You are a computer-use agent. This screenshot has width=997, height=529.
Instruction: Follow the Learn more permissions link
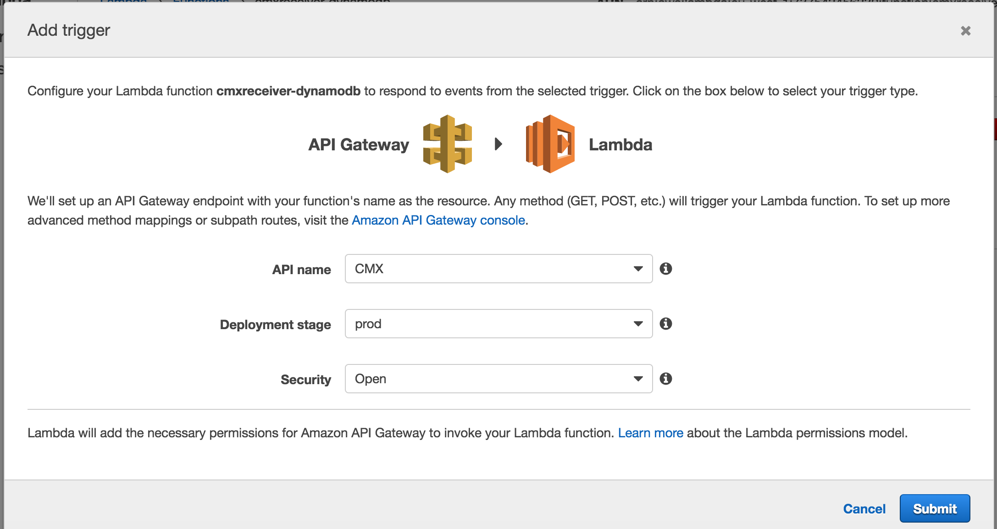click(650, 433)
